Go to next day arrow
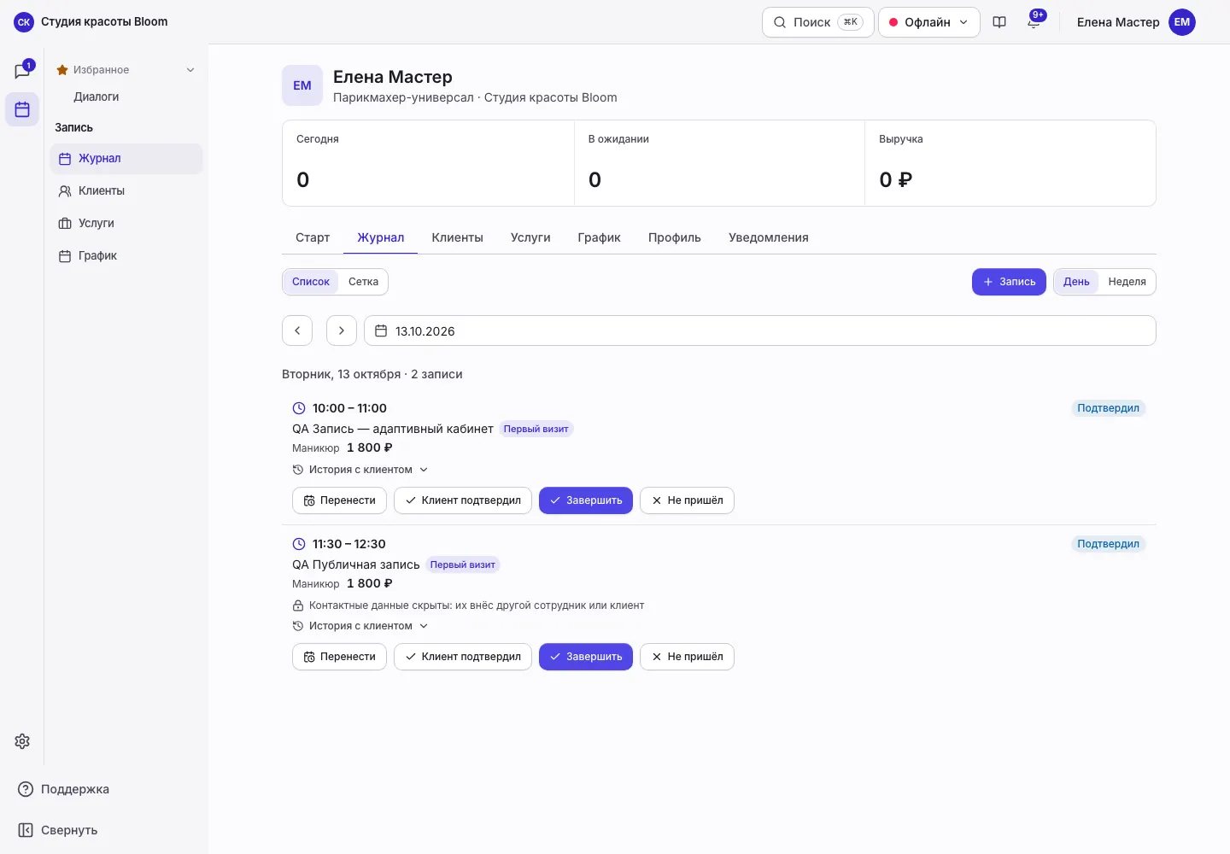The width and height of the screenshot is (1230, 854). (342, 330)
